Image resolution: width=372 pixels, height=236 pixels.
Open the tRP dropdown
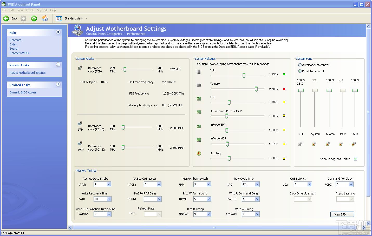click(x=209, y=184)
